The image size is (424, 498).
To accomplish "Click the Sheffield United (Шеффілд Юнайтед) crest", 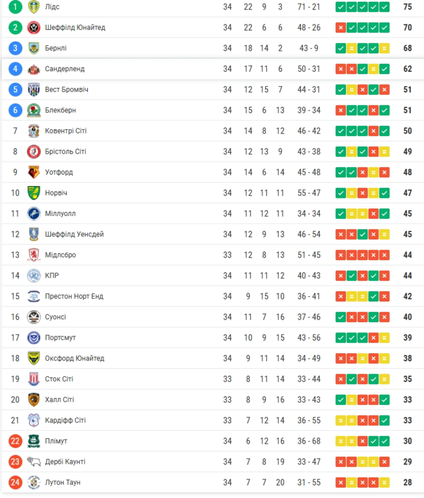I will click(x=34, y=27).
